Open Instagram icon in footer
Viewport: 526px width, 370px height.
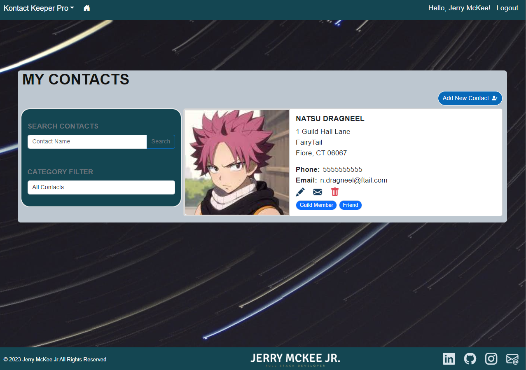[x=491, y=359]
